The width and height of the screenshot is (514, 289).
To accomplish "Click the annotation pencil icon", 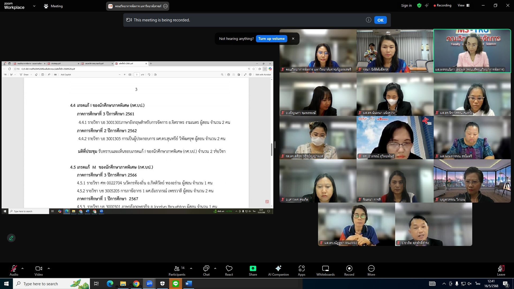I will click(11, 238).
